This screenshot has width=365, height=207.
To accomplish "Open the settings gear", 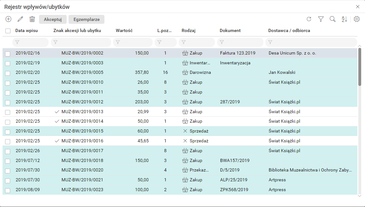I will point(357,19).
